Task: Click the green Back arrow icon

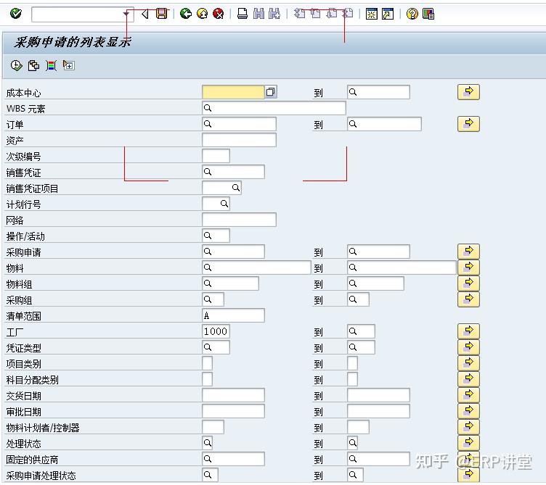Action: 186,14
